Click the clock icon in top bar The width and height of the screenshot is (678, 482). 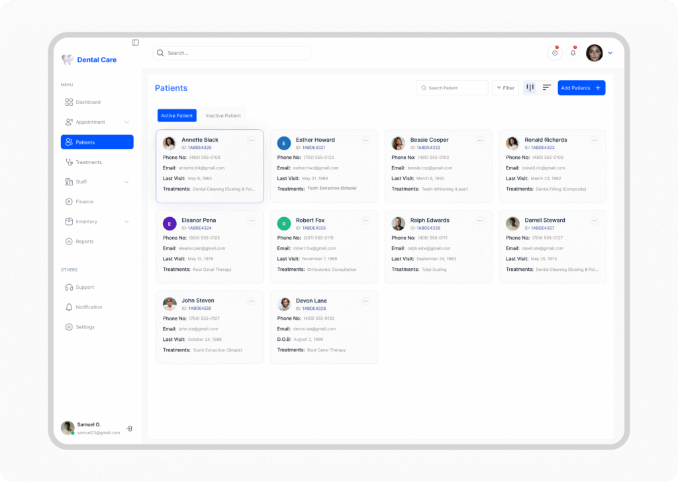555,53
